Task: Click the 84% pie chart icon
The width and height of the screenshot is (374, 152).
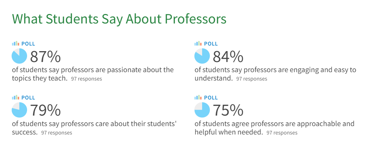Action: [x=202, y=56]
